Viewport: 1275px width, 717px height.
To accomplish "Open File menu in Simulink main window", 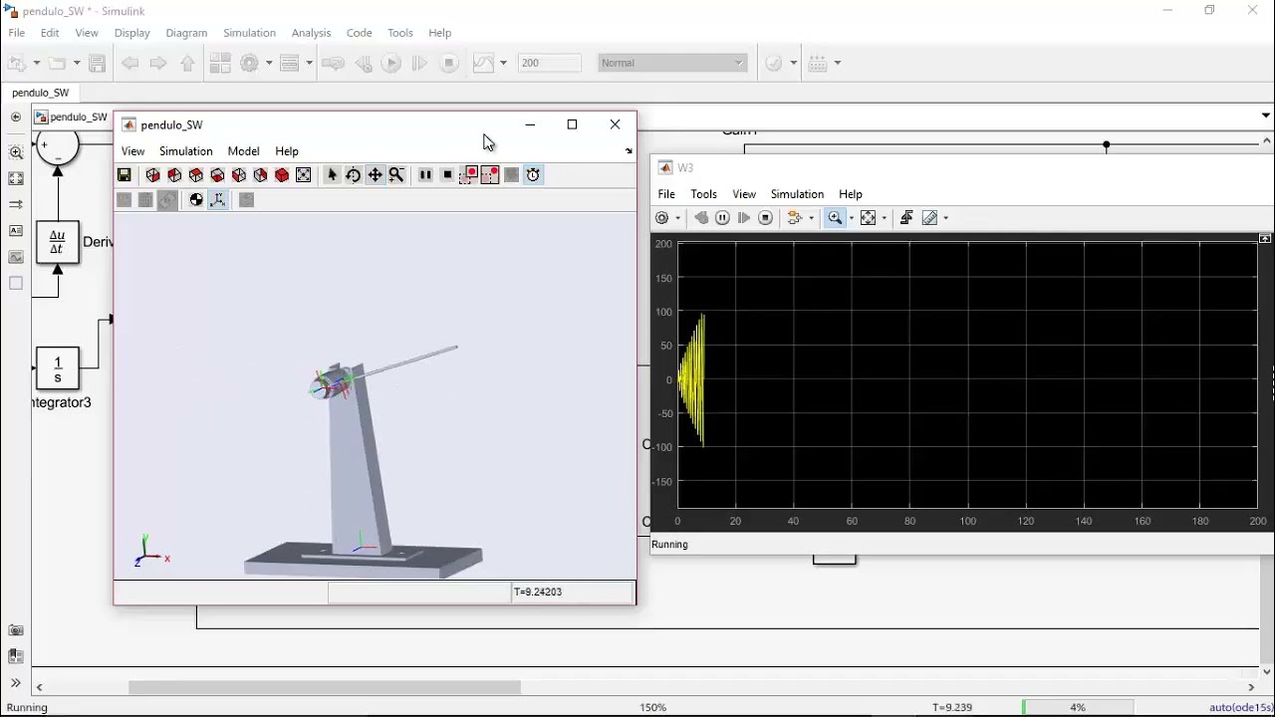I will 17,33.
